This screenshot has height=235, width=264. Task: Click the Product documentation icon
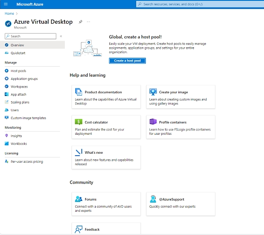(x=79, y=92)
